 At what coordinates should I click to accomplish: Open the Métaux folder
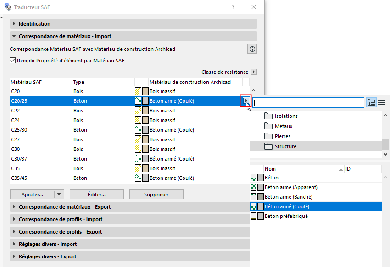[316, 126]
